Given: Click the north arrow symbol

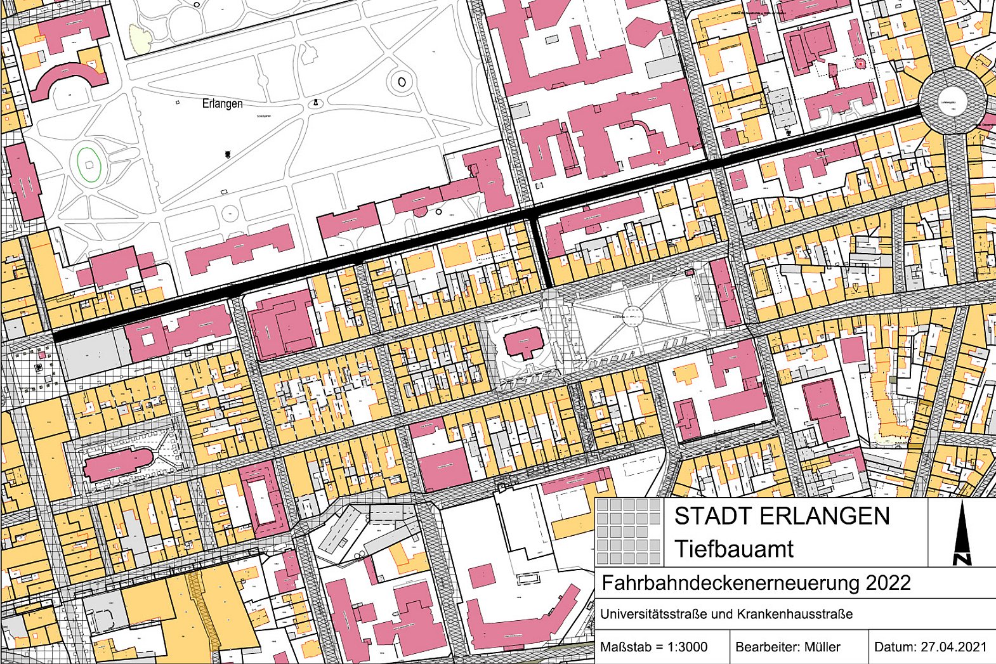Looking at the screenshot, I should tap(962, 533).
